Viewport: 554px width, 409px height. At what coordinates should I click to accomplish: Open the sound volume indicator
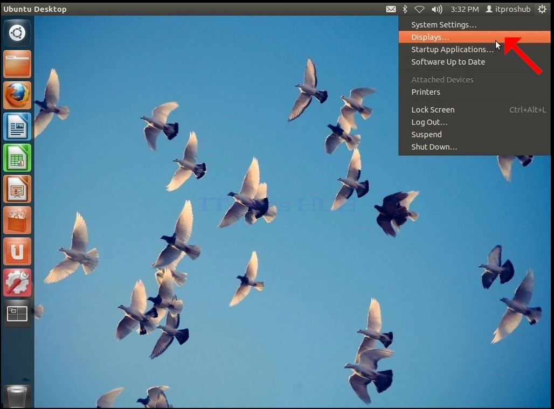(437, 9)
